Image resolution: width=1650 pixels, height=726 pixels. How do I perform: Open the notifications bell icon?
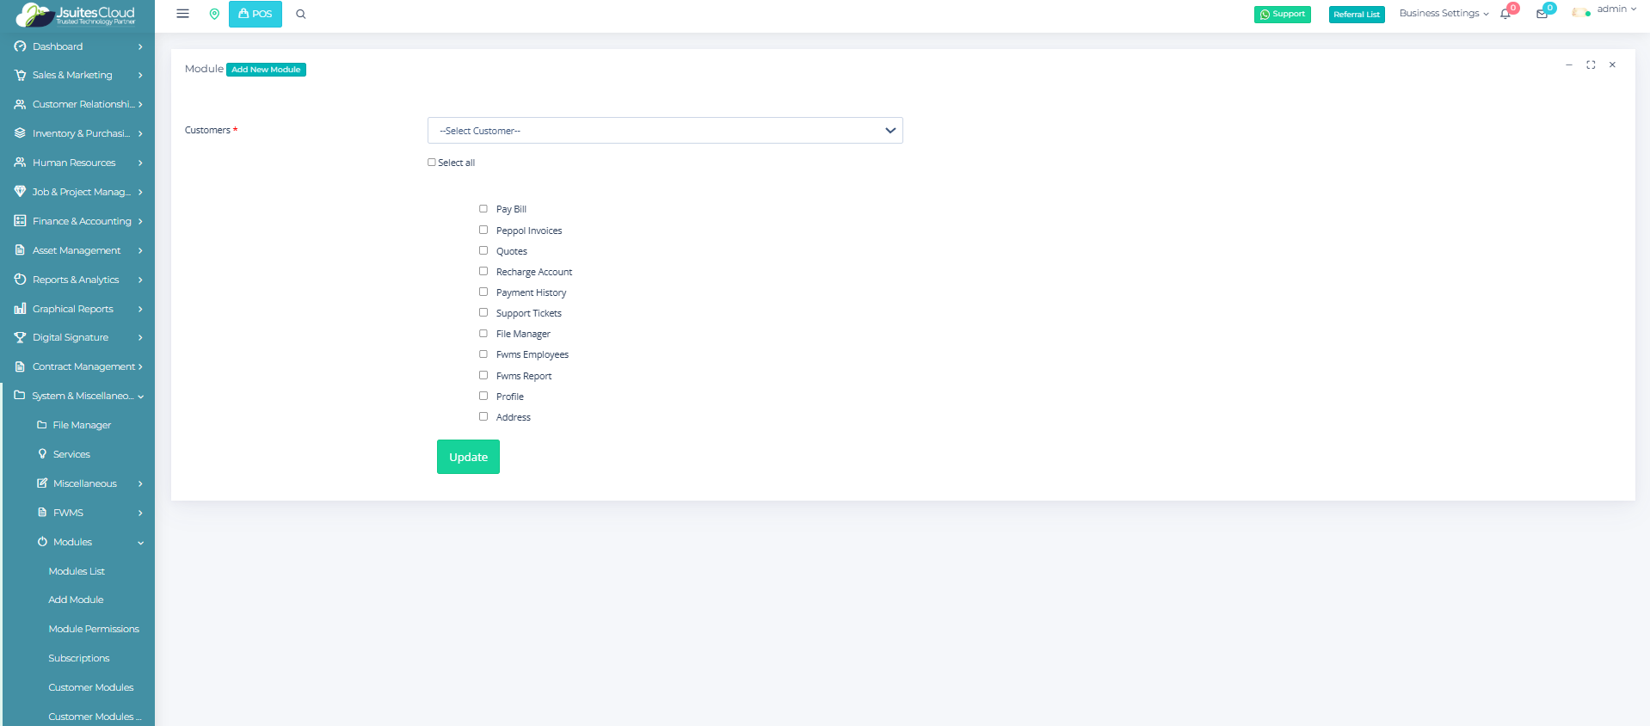pyautogui.click(x=1505, y=14)
